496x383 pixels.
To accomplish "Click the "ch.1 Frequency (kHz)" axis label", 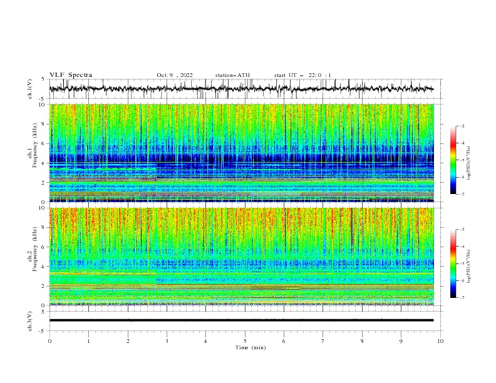I will (32, 146).
